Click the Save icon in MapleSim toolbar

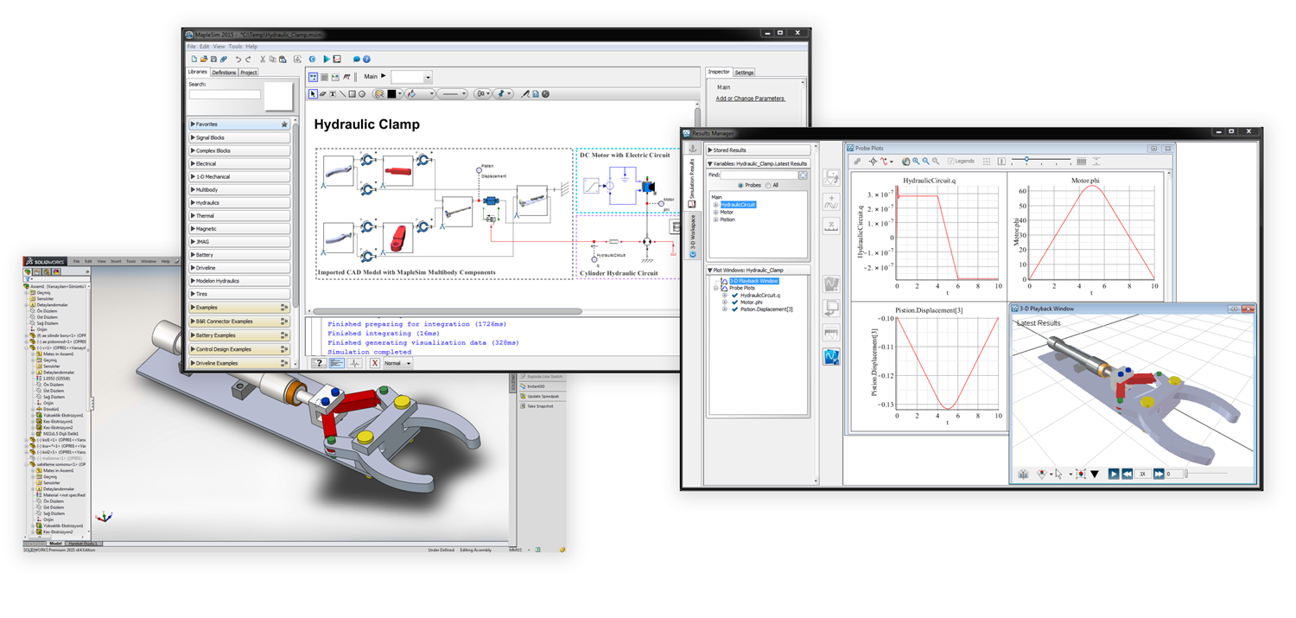213,59
